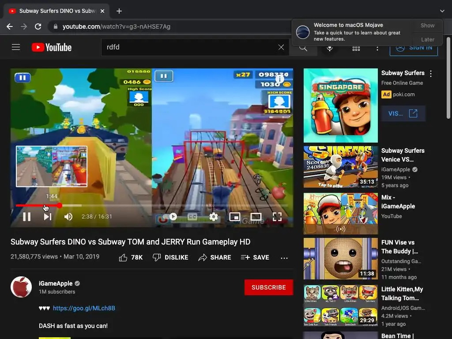Click the page vertical scrollbar
Viewport: 452px width, 339px height.
[x=448, y=78]
